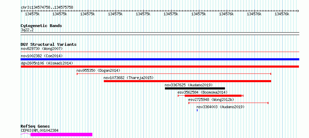Click the right arrow end of the ruler
The image size is (309, 138).
(x=298, y=11)
